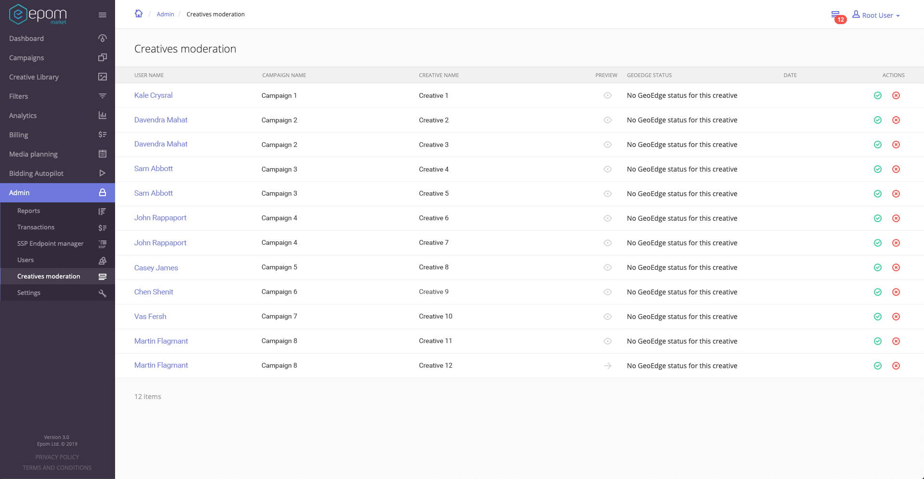Go to Admin via the breadcrumb link
The image size is (924, 479).
(x=165, y=14)
